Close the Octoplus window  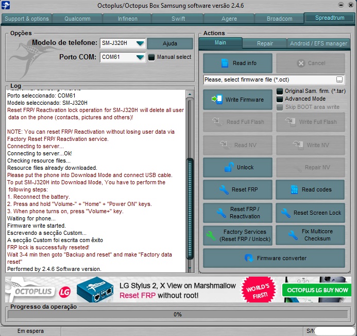[x=351, y=5]
